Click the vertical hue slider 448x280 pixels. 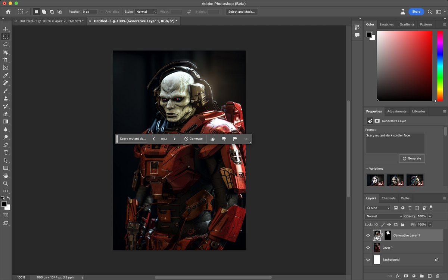[x=440, y=65]
